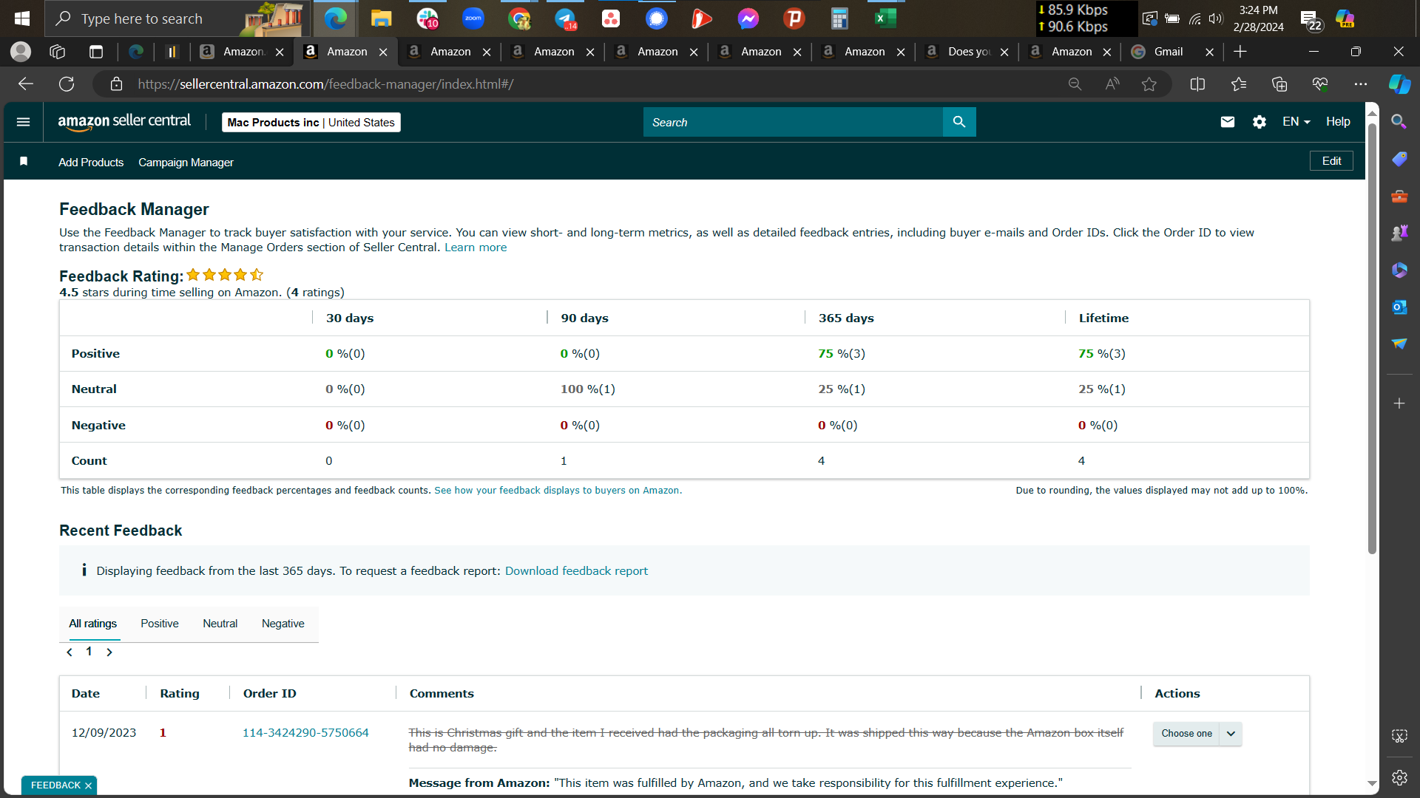Open Browser essentials heart icon
The image size is (1420, 798).
click(x=1320, y=84)
